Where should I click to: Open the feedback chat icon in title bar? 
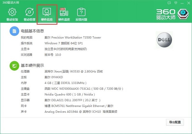click(169, 3)
